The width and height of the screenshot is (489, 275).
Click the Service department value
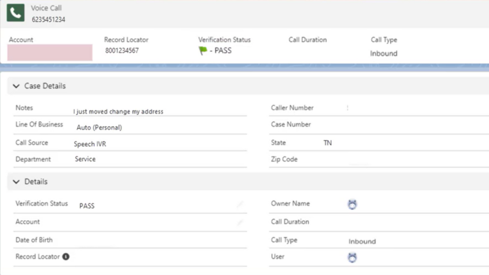tap(85, 159)
